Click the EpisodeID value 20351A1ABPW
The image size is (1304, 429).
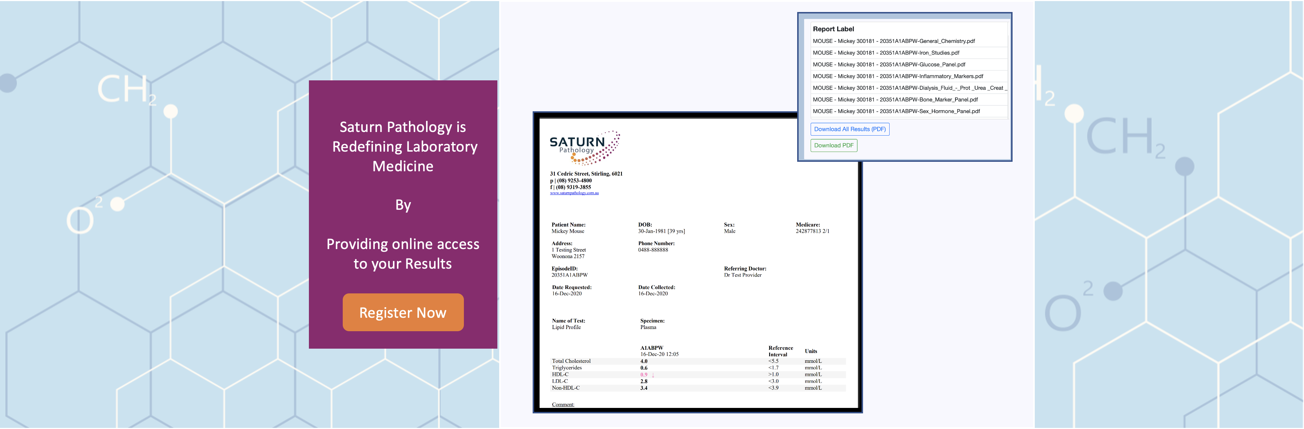pos(569,275)
